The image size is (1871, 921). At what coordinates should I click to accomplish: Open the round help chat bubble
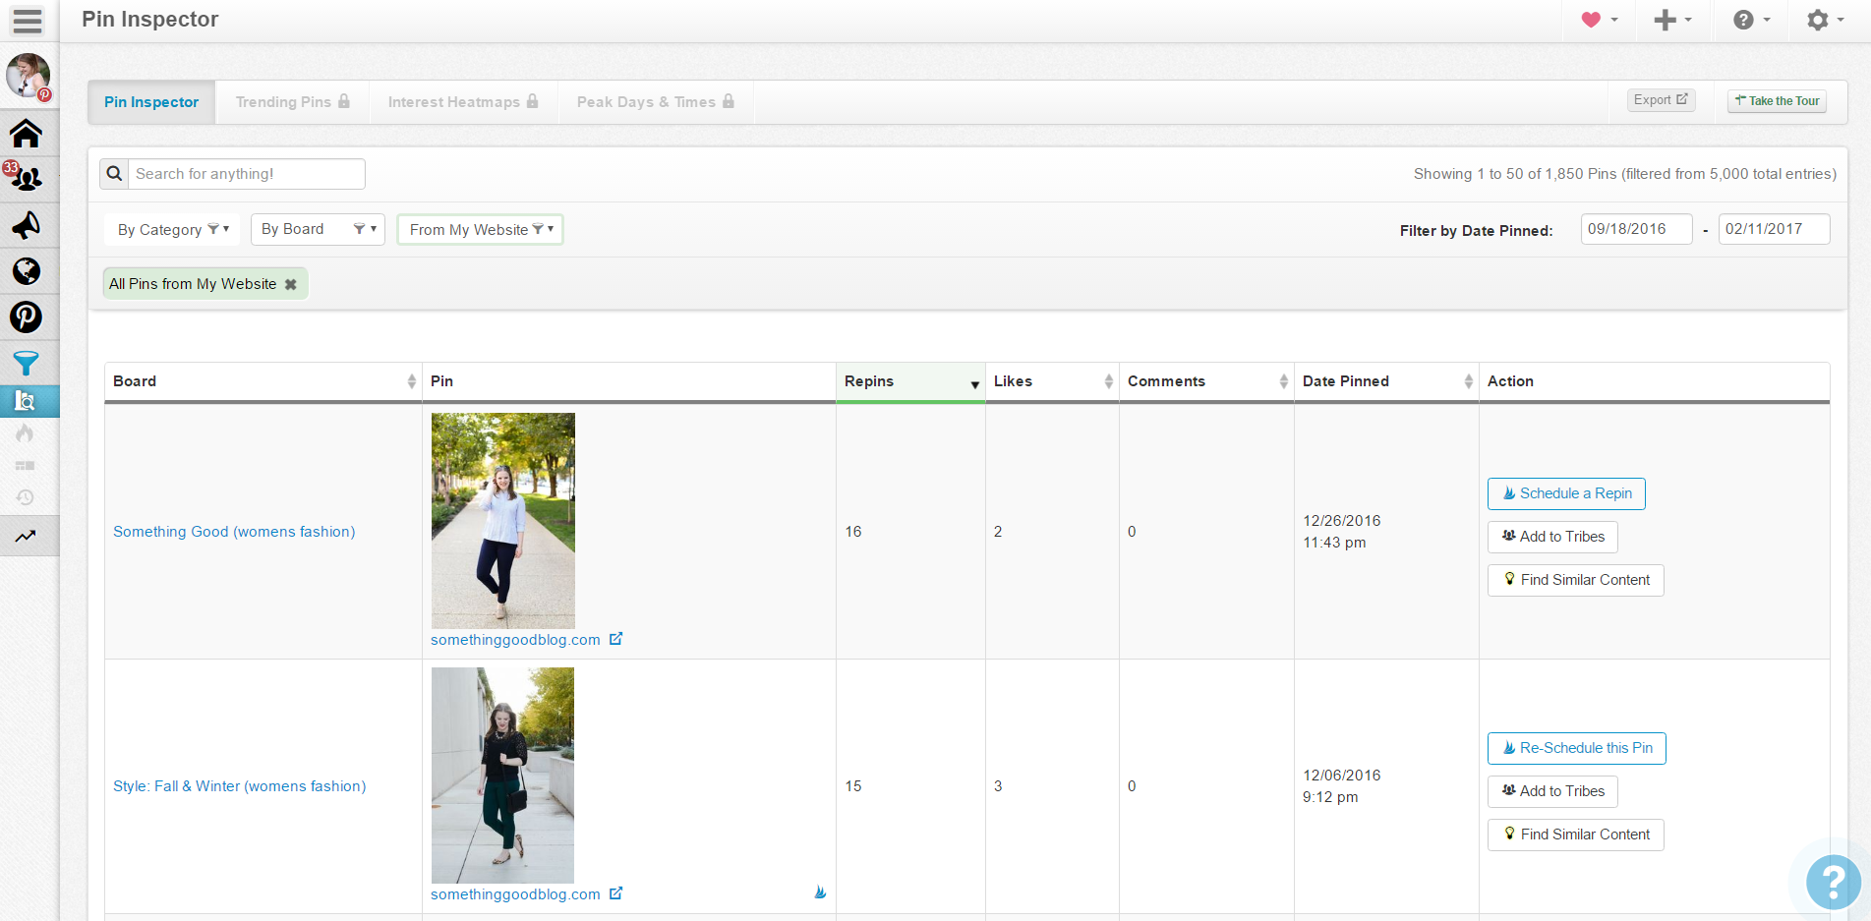tap(1834, 883)
